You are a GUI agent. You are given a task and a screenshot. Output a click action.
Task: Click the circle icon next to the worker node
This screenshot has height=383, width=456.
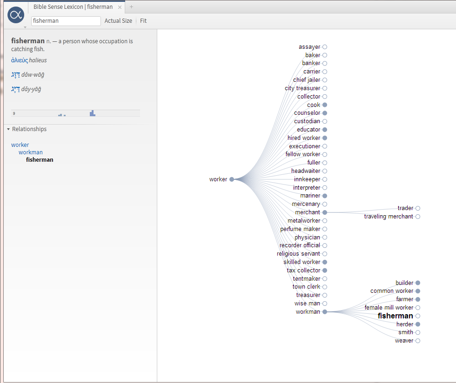pos(231,179)
